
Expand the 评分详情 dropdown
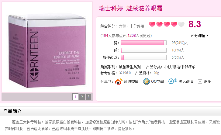pos(200,36)
